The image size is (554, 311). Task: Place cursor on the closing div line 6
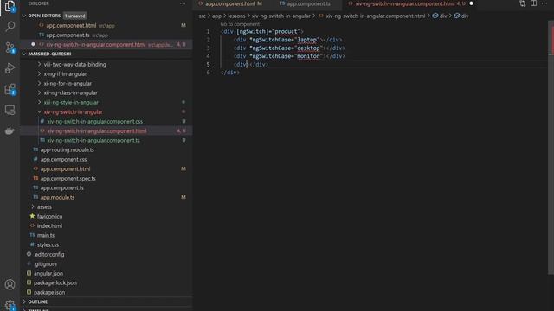(230, 73)
